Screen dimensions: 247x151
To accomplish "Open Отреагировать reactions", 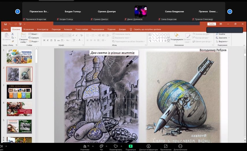I will [x=116, y=146].
